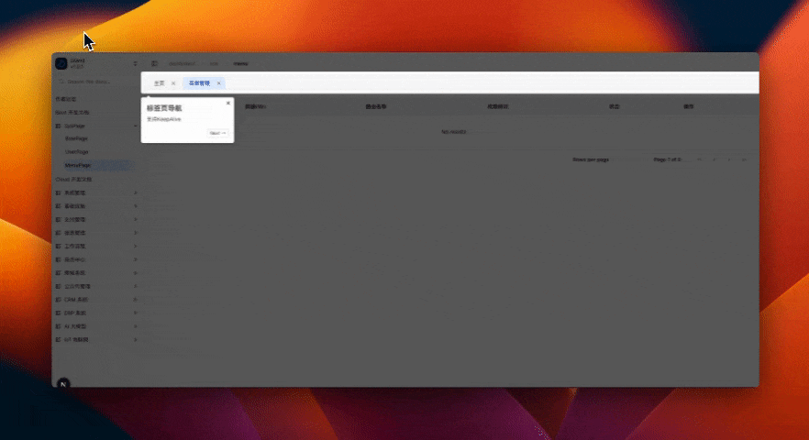Dismiss the 标签页导航 popover with its X
This screenshot has width=809, height=440.
228,104
